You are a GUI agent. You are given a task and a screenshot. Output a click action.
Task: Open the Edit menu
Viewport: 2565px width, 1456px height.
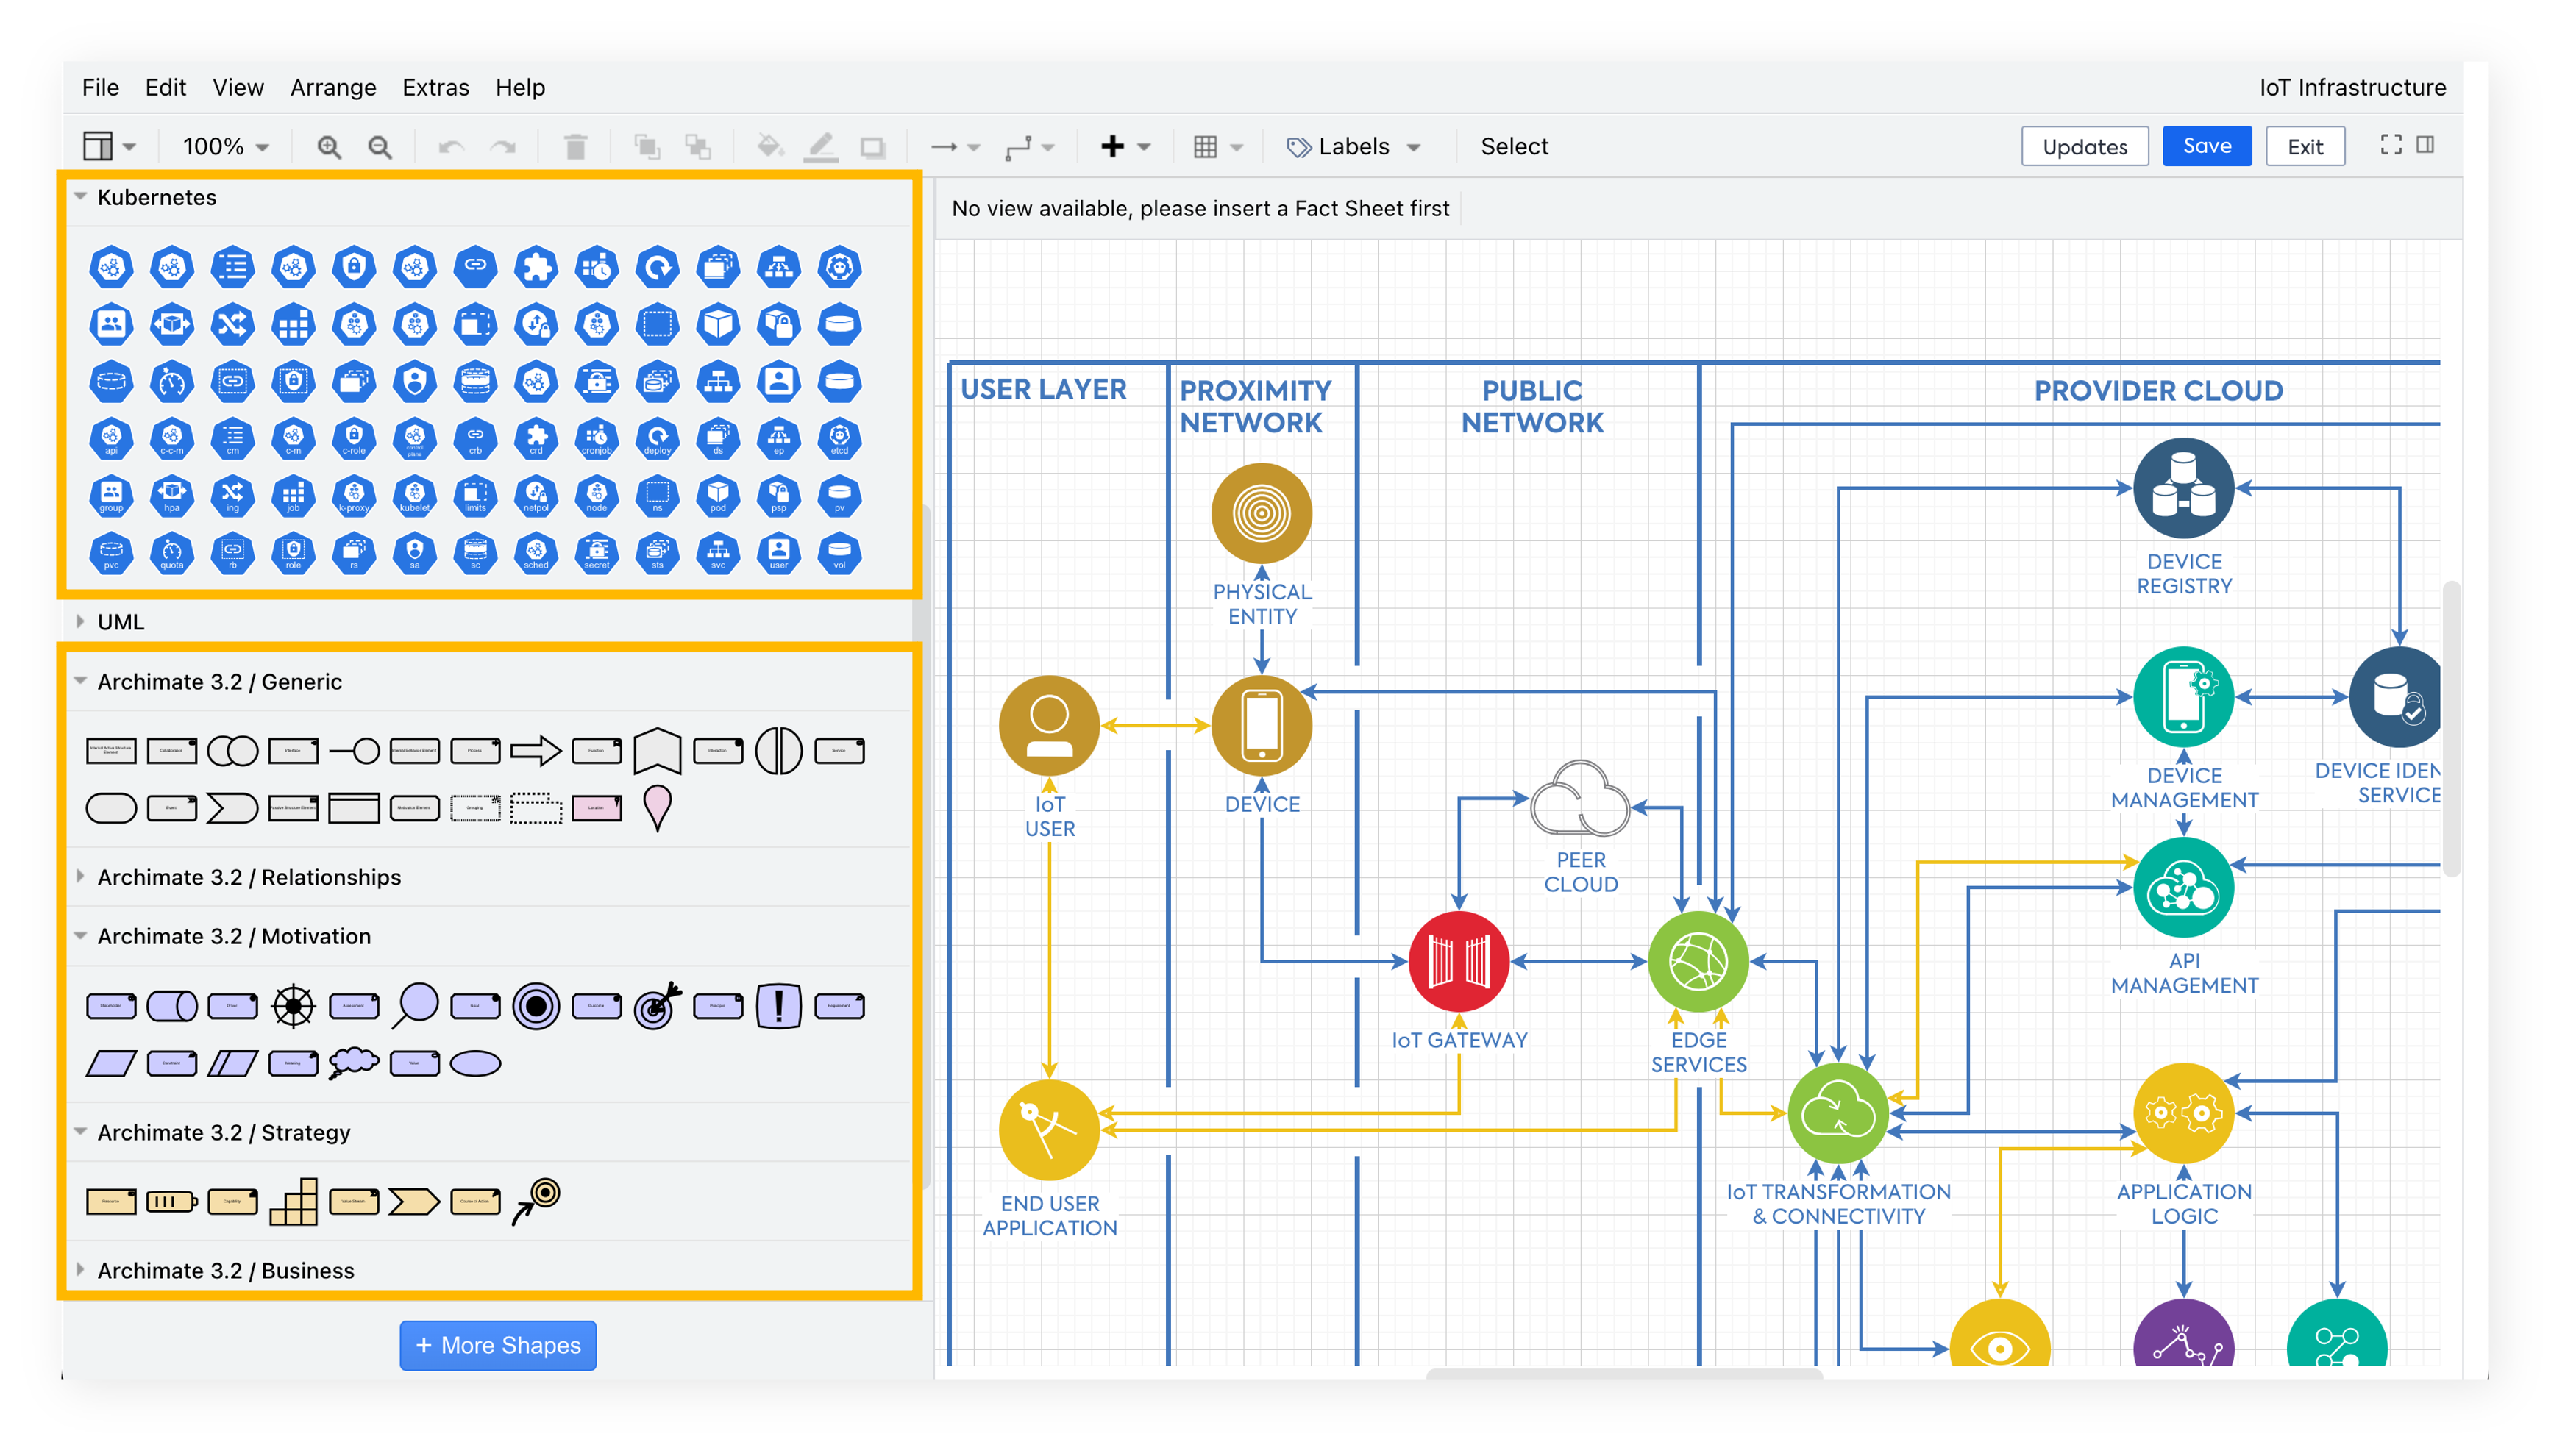(x=165, y=87)
